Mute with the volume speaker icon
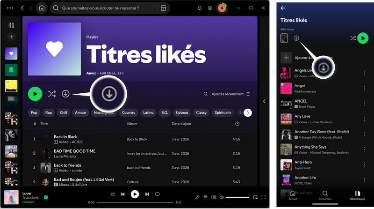The width and height of the screenshot is (374, 209). pos(222,197)
